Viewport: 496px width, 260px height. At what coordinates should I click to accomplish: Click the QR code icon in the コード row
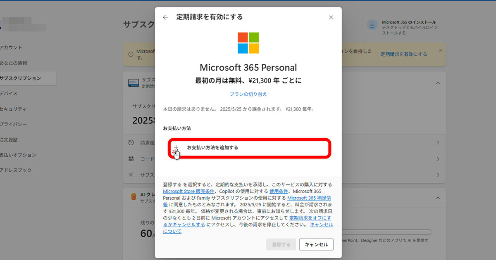[131, 159]
